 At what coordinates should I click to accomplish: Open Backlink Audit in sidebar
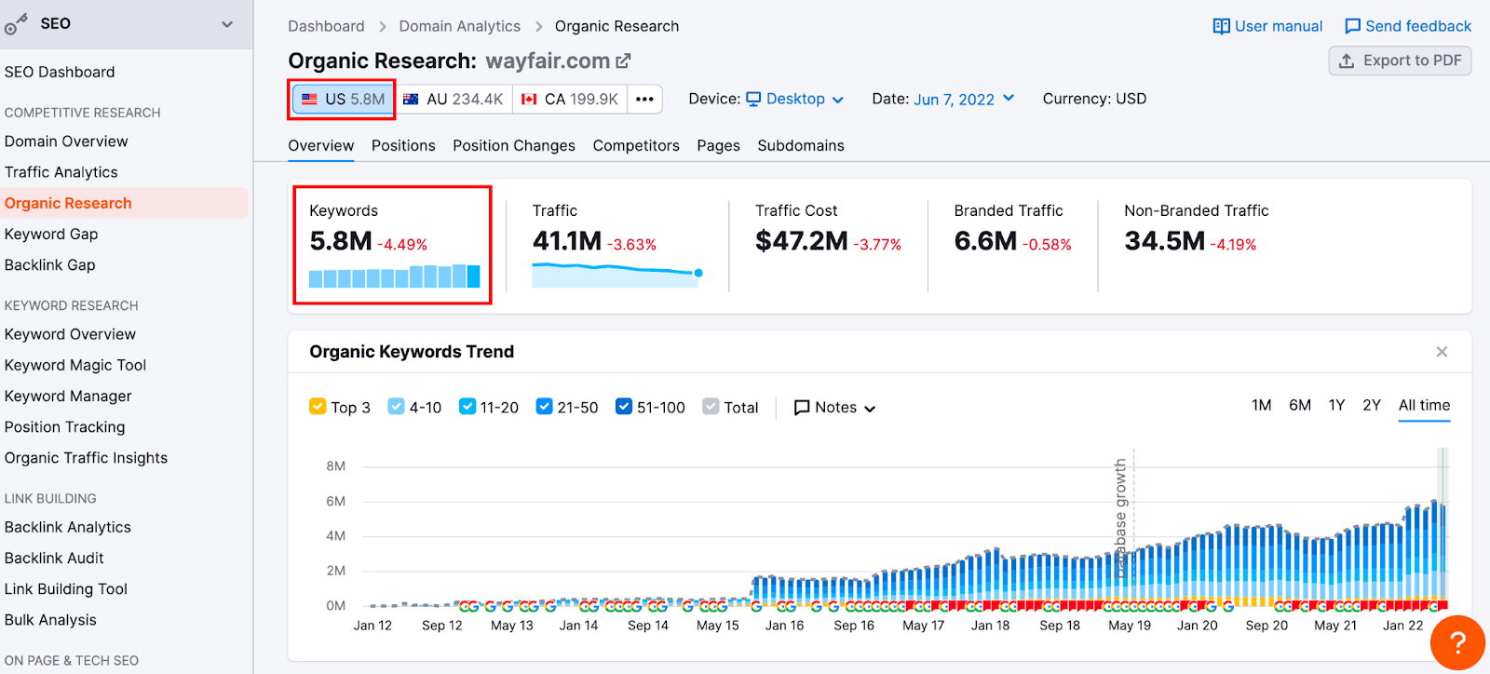click(x=54, y=558)
